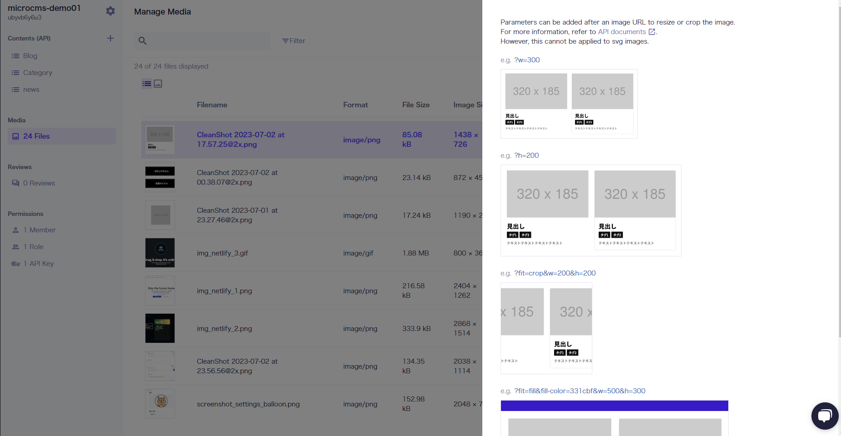
Task: Add new content API with plus icon
Action: click(110, 38)
